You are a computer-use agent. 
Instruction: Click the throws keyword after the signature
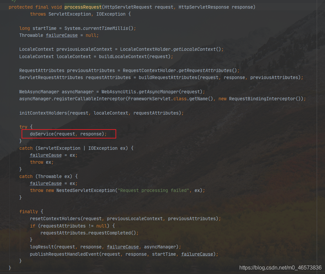(38, 14)
